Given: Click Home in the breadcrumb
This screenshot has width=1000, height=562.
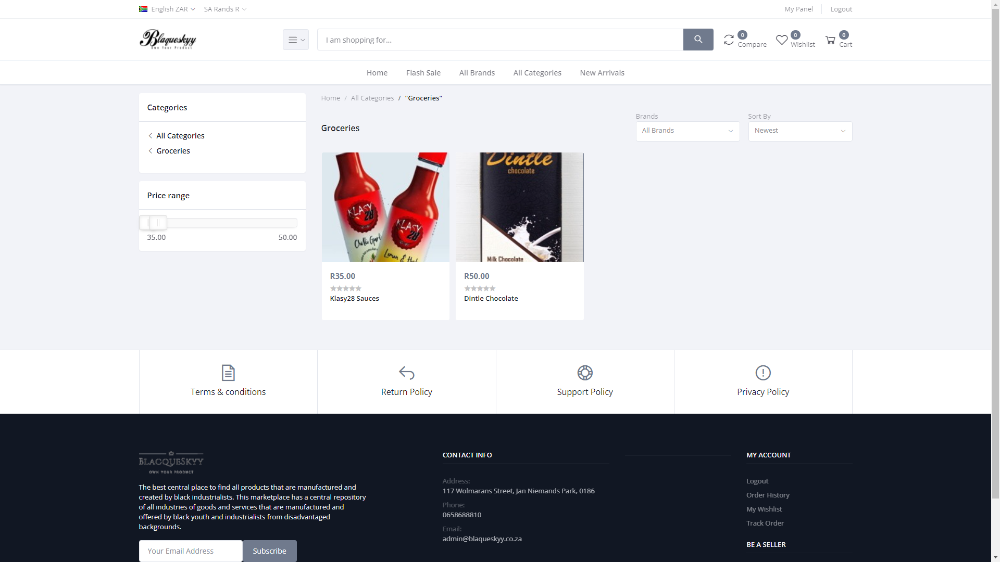Looking at the screenshot, I should pyautogui.click(x=330, y=98).
